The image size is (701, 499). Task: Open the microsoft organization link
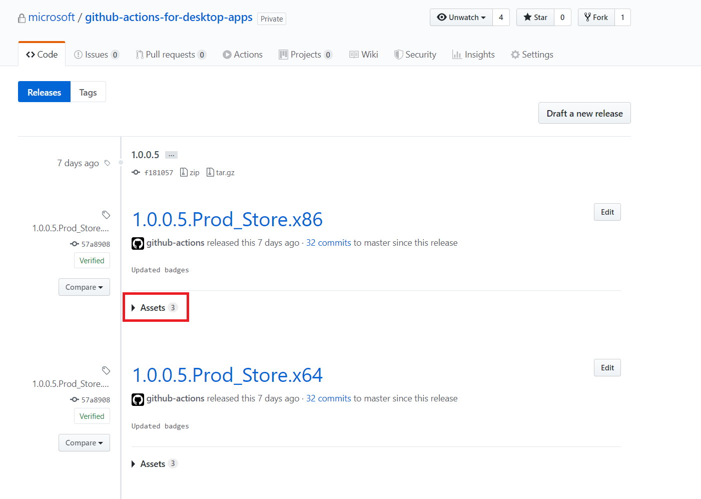click(x=52, y=17)
